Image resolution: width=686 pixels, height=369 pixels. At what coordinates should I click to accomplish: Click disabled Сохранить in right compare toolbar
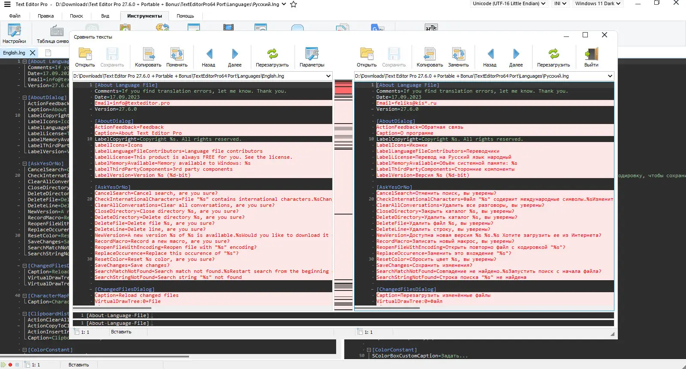(x=394, y=57)
